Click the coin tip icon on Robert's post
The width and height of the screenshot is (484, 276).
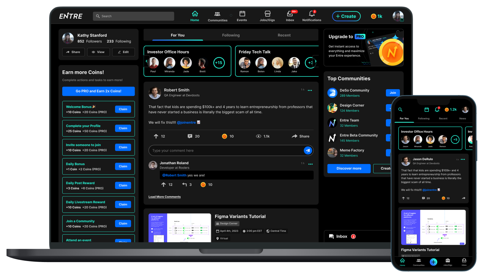pyautogui.click(x=225, y=136)
